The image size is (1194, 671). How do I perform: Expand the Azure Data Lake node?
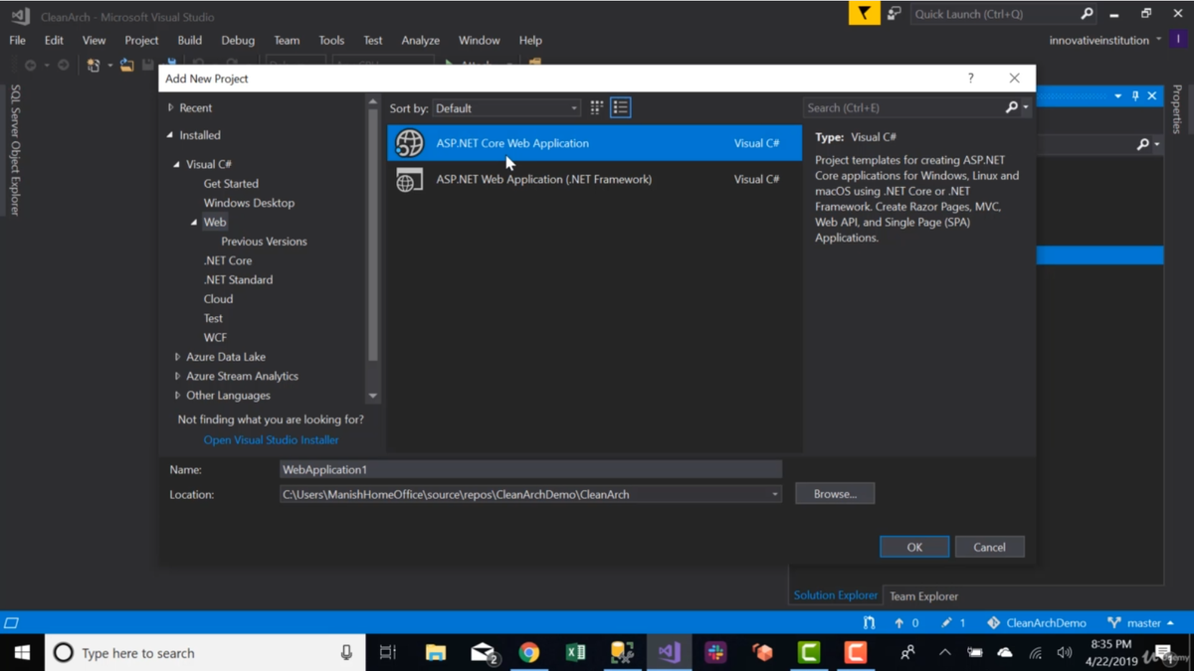(x=178, y=357)
